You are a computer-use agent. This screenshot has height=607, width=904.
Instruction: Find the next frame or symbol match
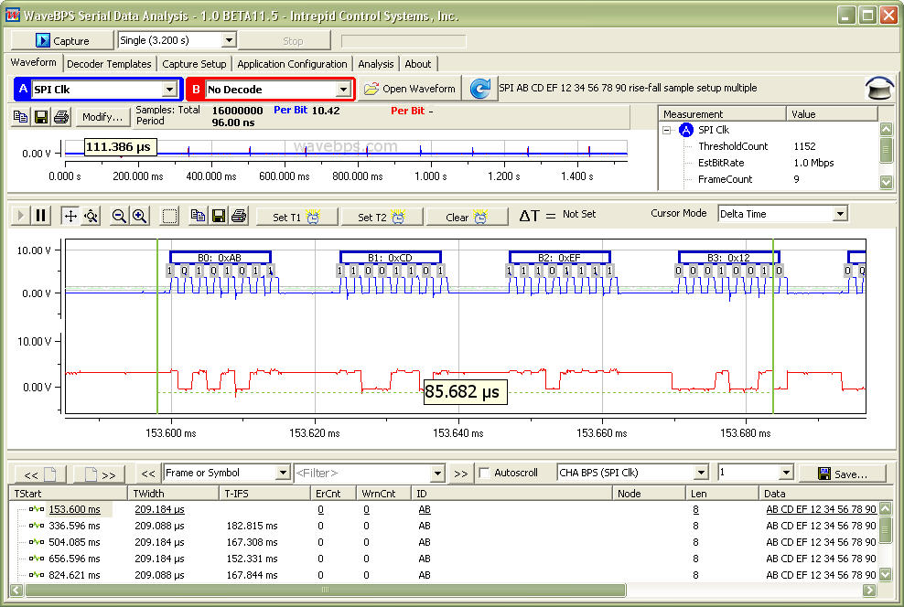coord(460,474)
